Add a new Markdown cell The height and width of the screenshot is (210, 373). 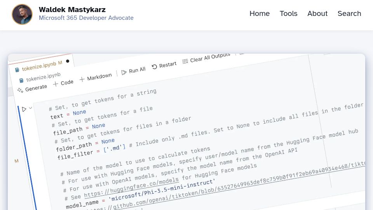[96, 77]
